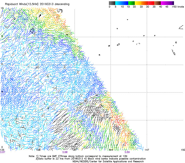Select the legend label "35" under the color bar
This screenshot has height=163, width=185.
[x=154, y=7]
